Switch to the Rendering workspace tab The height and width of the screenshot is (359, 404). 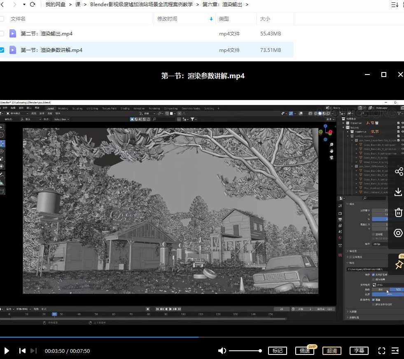pos(154,108)
